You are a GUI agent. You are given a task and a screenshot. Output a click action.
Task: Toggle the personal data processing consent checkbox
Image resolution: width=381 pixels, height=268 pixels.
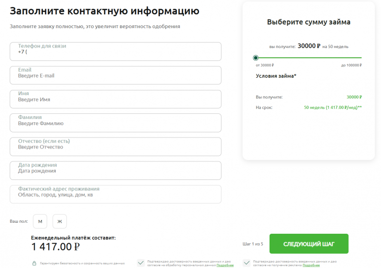click(x=141, y=263)
